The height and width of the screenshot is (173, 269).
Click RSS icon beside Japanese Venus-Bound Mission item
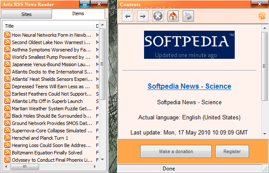[7, 64]
